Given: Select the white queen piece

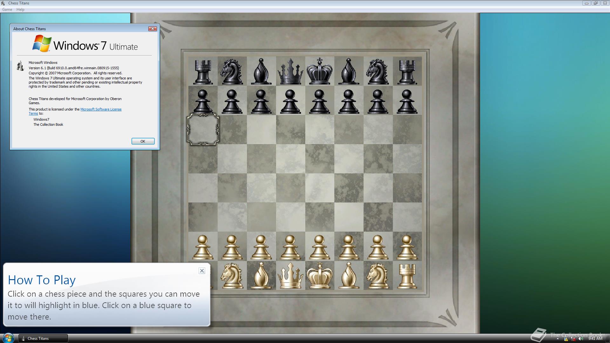Looking at the screenshot, I should pos(290,276).
